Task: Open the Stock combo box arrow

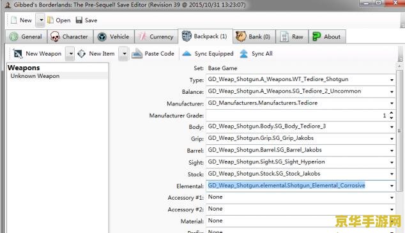Action: pyautogui.click(x=392, y=174)
